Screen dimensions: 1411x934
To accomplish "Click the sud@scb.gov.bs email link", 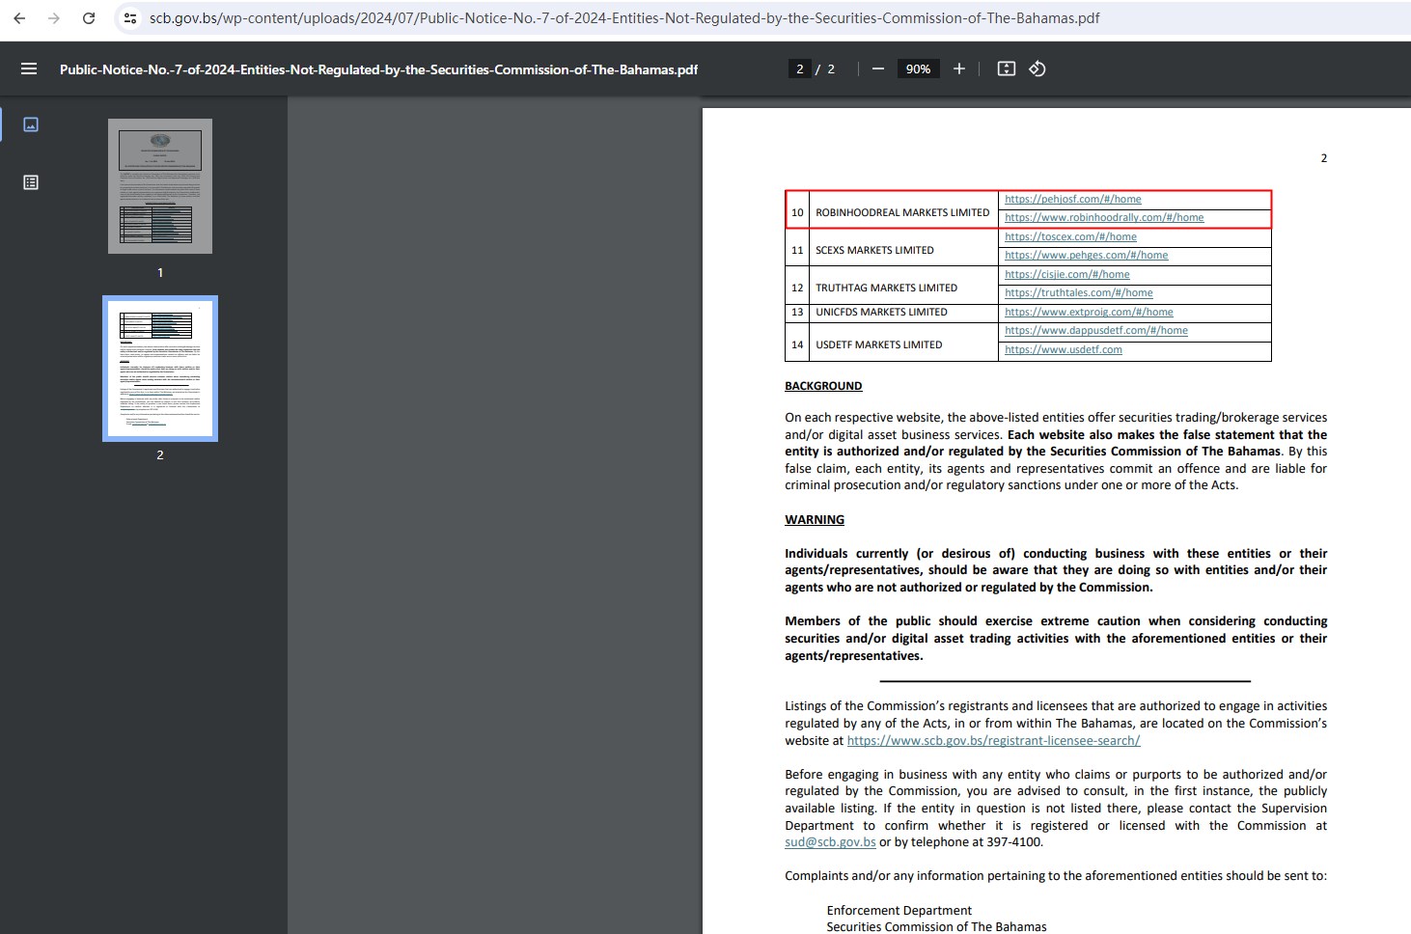I will point(830,842).
